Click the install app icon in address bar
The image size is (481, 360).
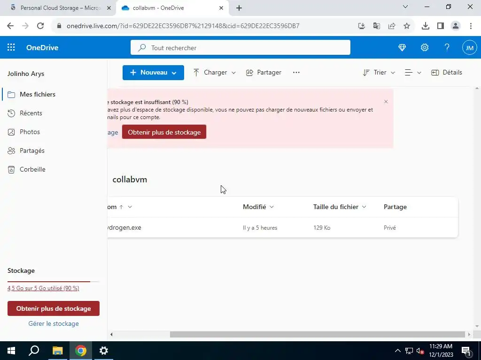pos(362,26)
